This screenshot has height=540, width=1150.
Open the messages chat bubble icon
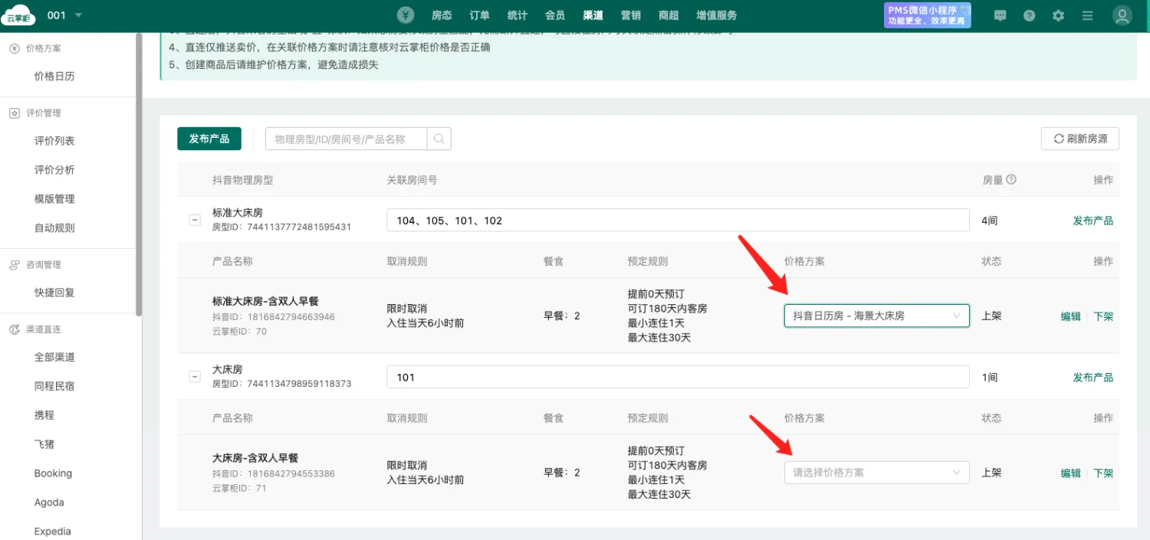[x=1000, y=15]
